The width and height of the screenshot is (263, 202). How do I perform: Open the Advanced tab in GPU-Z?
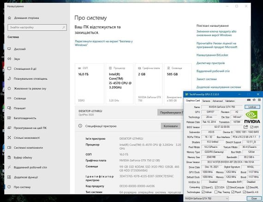coord(217,101)
